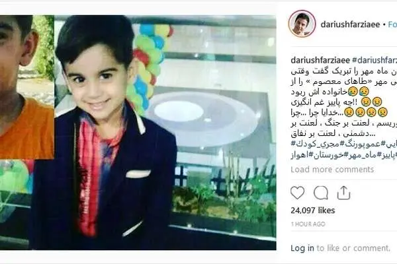
Task: Open the comment speech bubble icon
Action: coord(321,193)
